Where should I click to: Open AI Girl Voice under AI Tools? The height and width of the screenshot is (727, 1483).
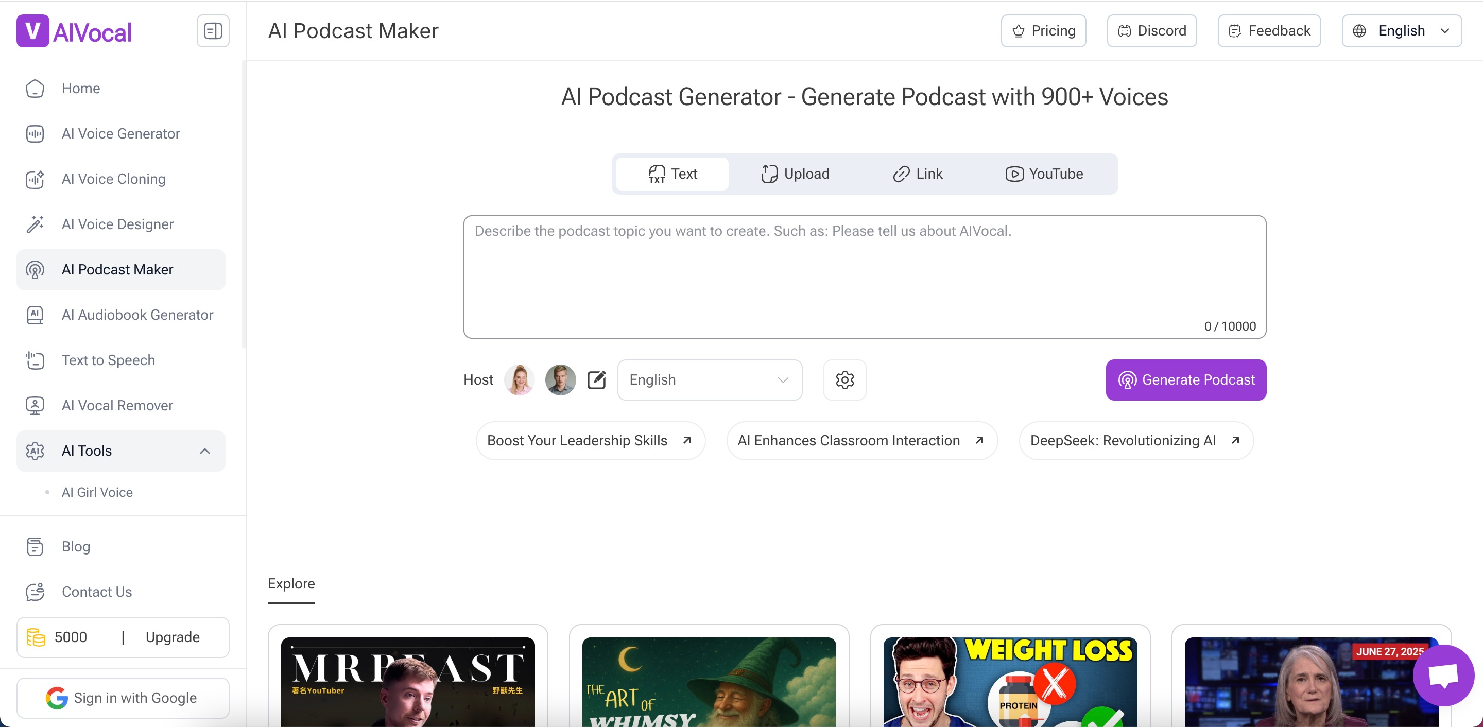(x=97, y=492)
